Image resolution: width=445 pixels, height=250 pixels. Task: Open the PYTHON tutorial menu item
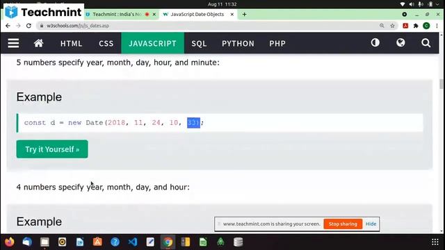[238, 43]
